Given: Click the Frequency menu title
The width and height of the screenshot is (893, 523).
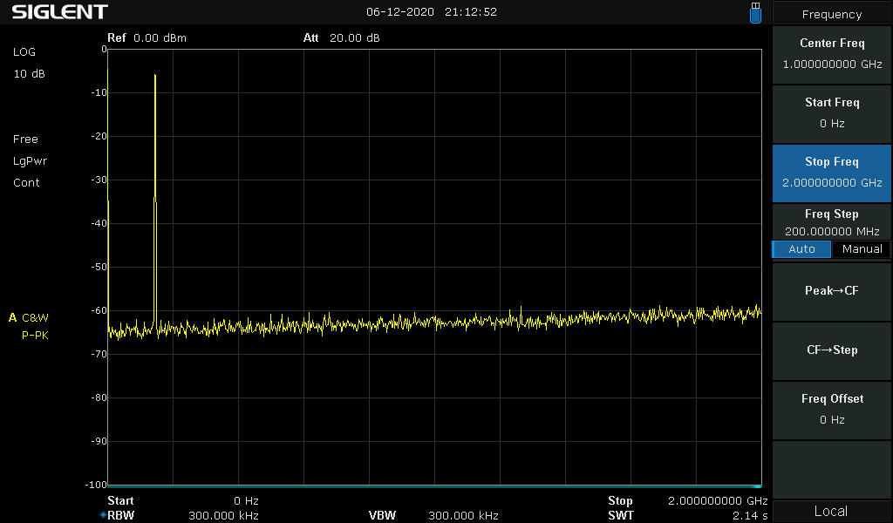Looking at the screenshot, I should pyautogui.click(x=831, y=14).
